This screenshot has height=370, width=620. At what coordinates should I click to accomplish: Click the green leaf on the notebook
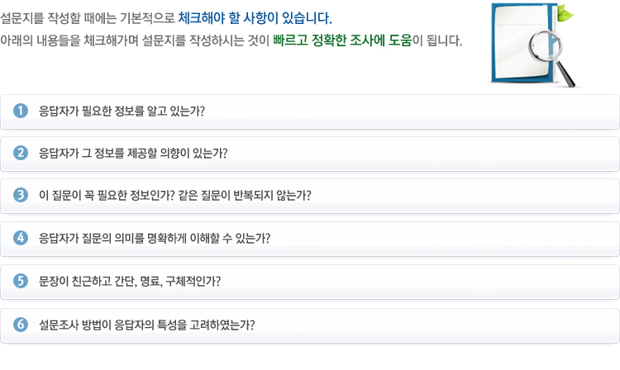(x=565, y=13)
